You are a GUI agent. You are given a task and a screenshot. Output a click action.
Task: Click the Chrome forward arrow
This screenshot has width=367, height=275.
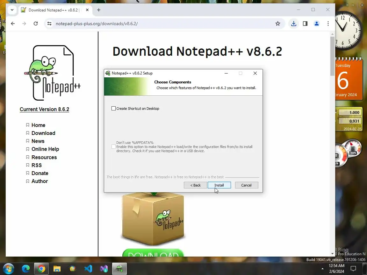click(x=24, y=24)
